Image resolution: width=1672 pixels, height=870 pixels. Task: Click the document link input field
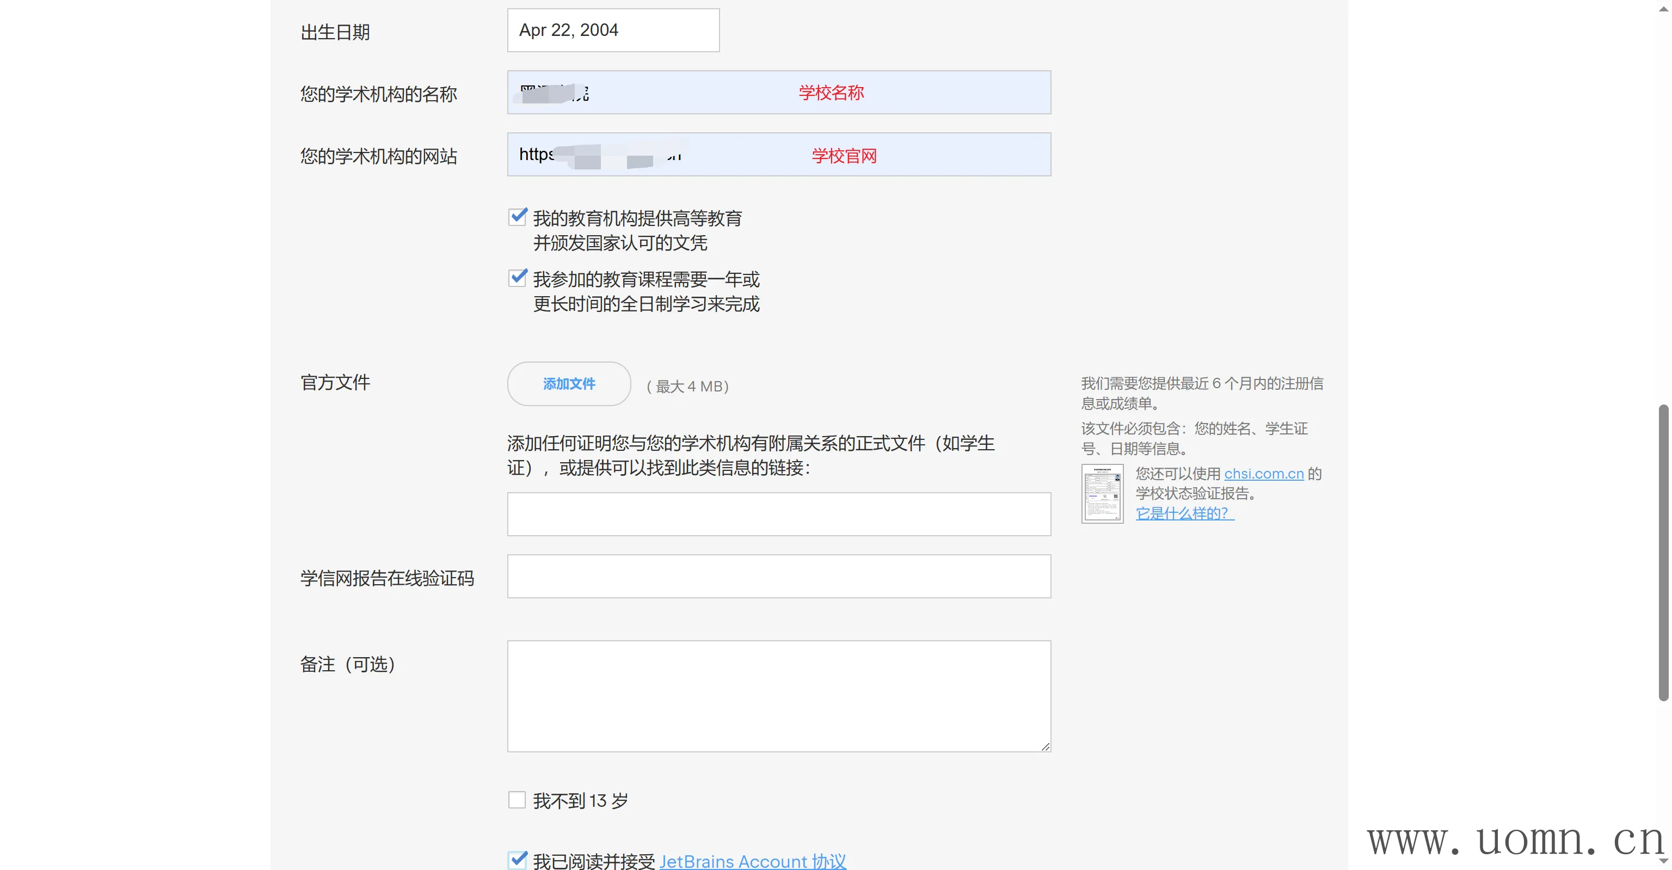tap(778, 514)
